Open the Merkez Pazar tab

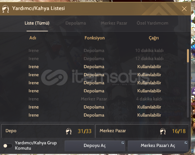[x=114, y=23]
